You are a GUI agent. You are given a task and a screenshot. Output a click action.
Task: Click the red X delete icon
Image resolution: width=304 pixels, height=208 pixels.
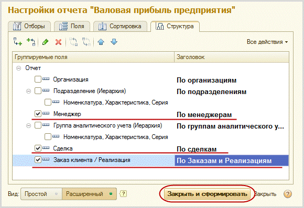point(58,42)
